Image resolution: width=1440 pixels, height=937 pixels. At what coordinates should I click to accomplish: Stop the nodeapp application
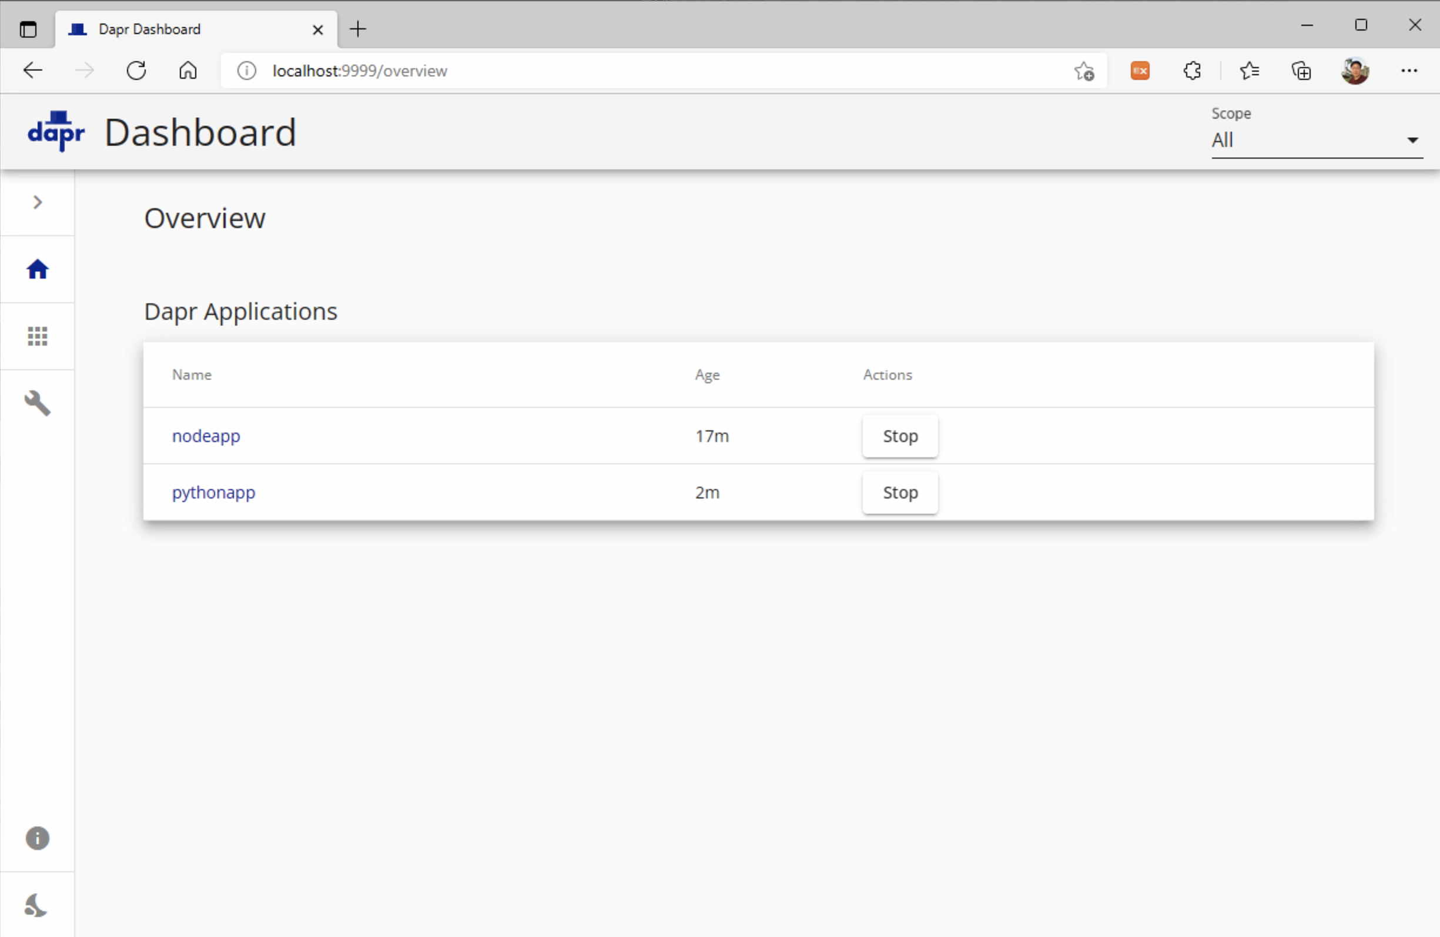point(900,435)
